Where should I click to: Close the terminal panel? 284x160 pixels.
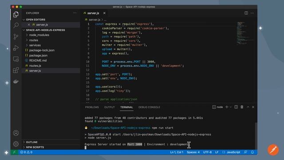(x=253, y=107)
